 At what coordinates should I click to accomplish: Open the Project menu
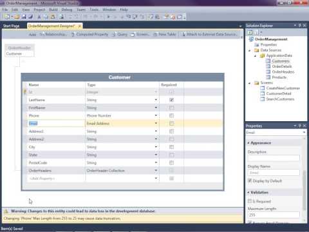[39, 10]
